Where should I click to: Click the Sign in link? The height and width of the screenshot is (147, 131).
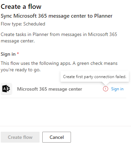[117, 89]
